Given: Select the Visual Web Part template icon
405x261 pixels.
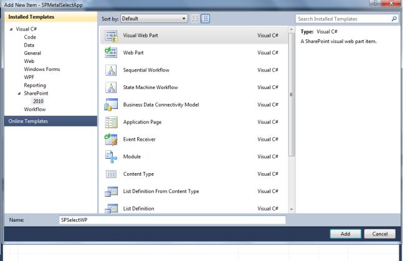Looking at the screenshot, I should click(112, 36).
